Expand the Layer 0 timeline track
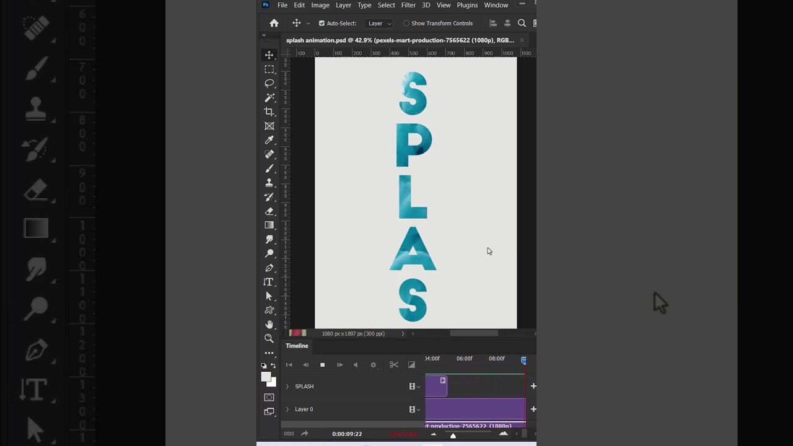This screenshot has height=446, width=793. [287, 409]
